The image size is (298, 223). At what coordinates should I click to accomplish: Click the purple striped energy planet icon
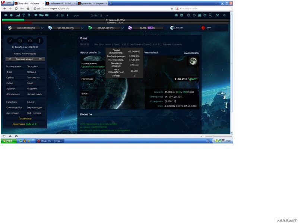tap(130, 28)
